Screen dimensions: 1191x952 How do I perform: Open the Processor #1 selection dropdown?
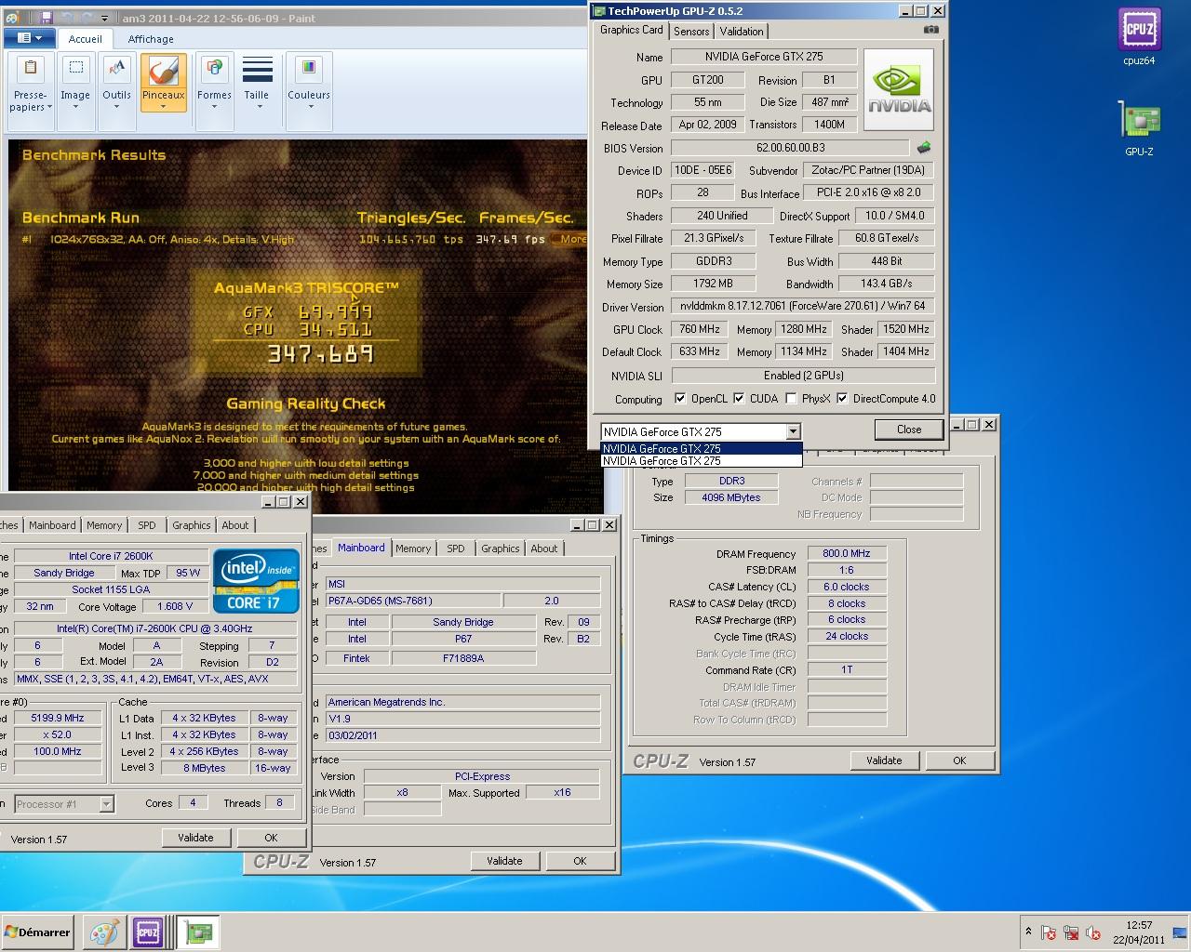pos(106,804)
